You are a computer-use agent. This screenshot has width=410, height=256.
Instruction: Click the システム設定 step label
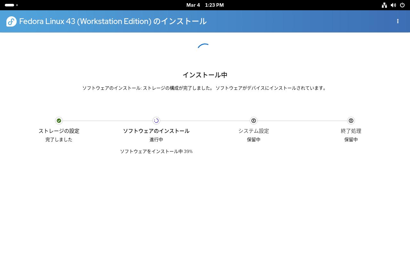(254, 131)
